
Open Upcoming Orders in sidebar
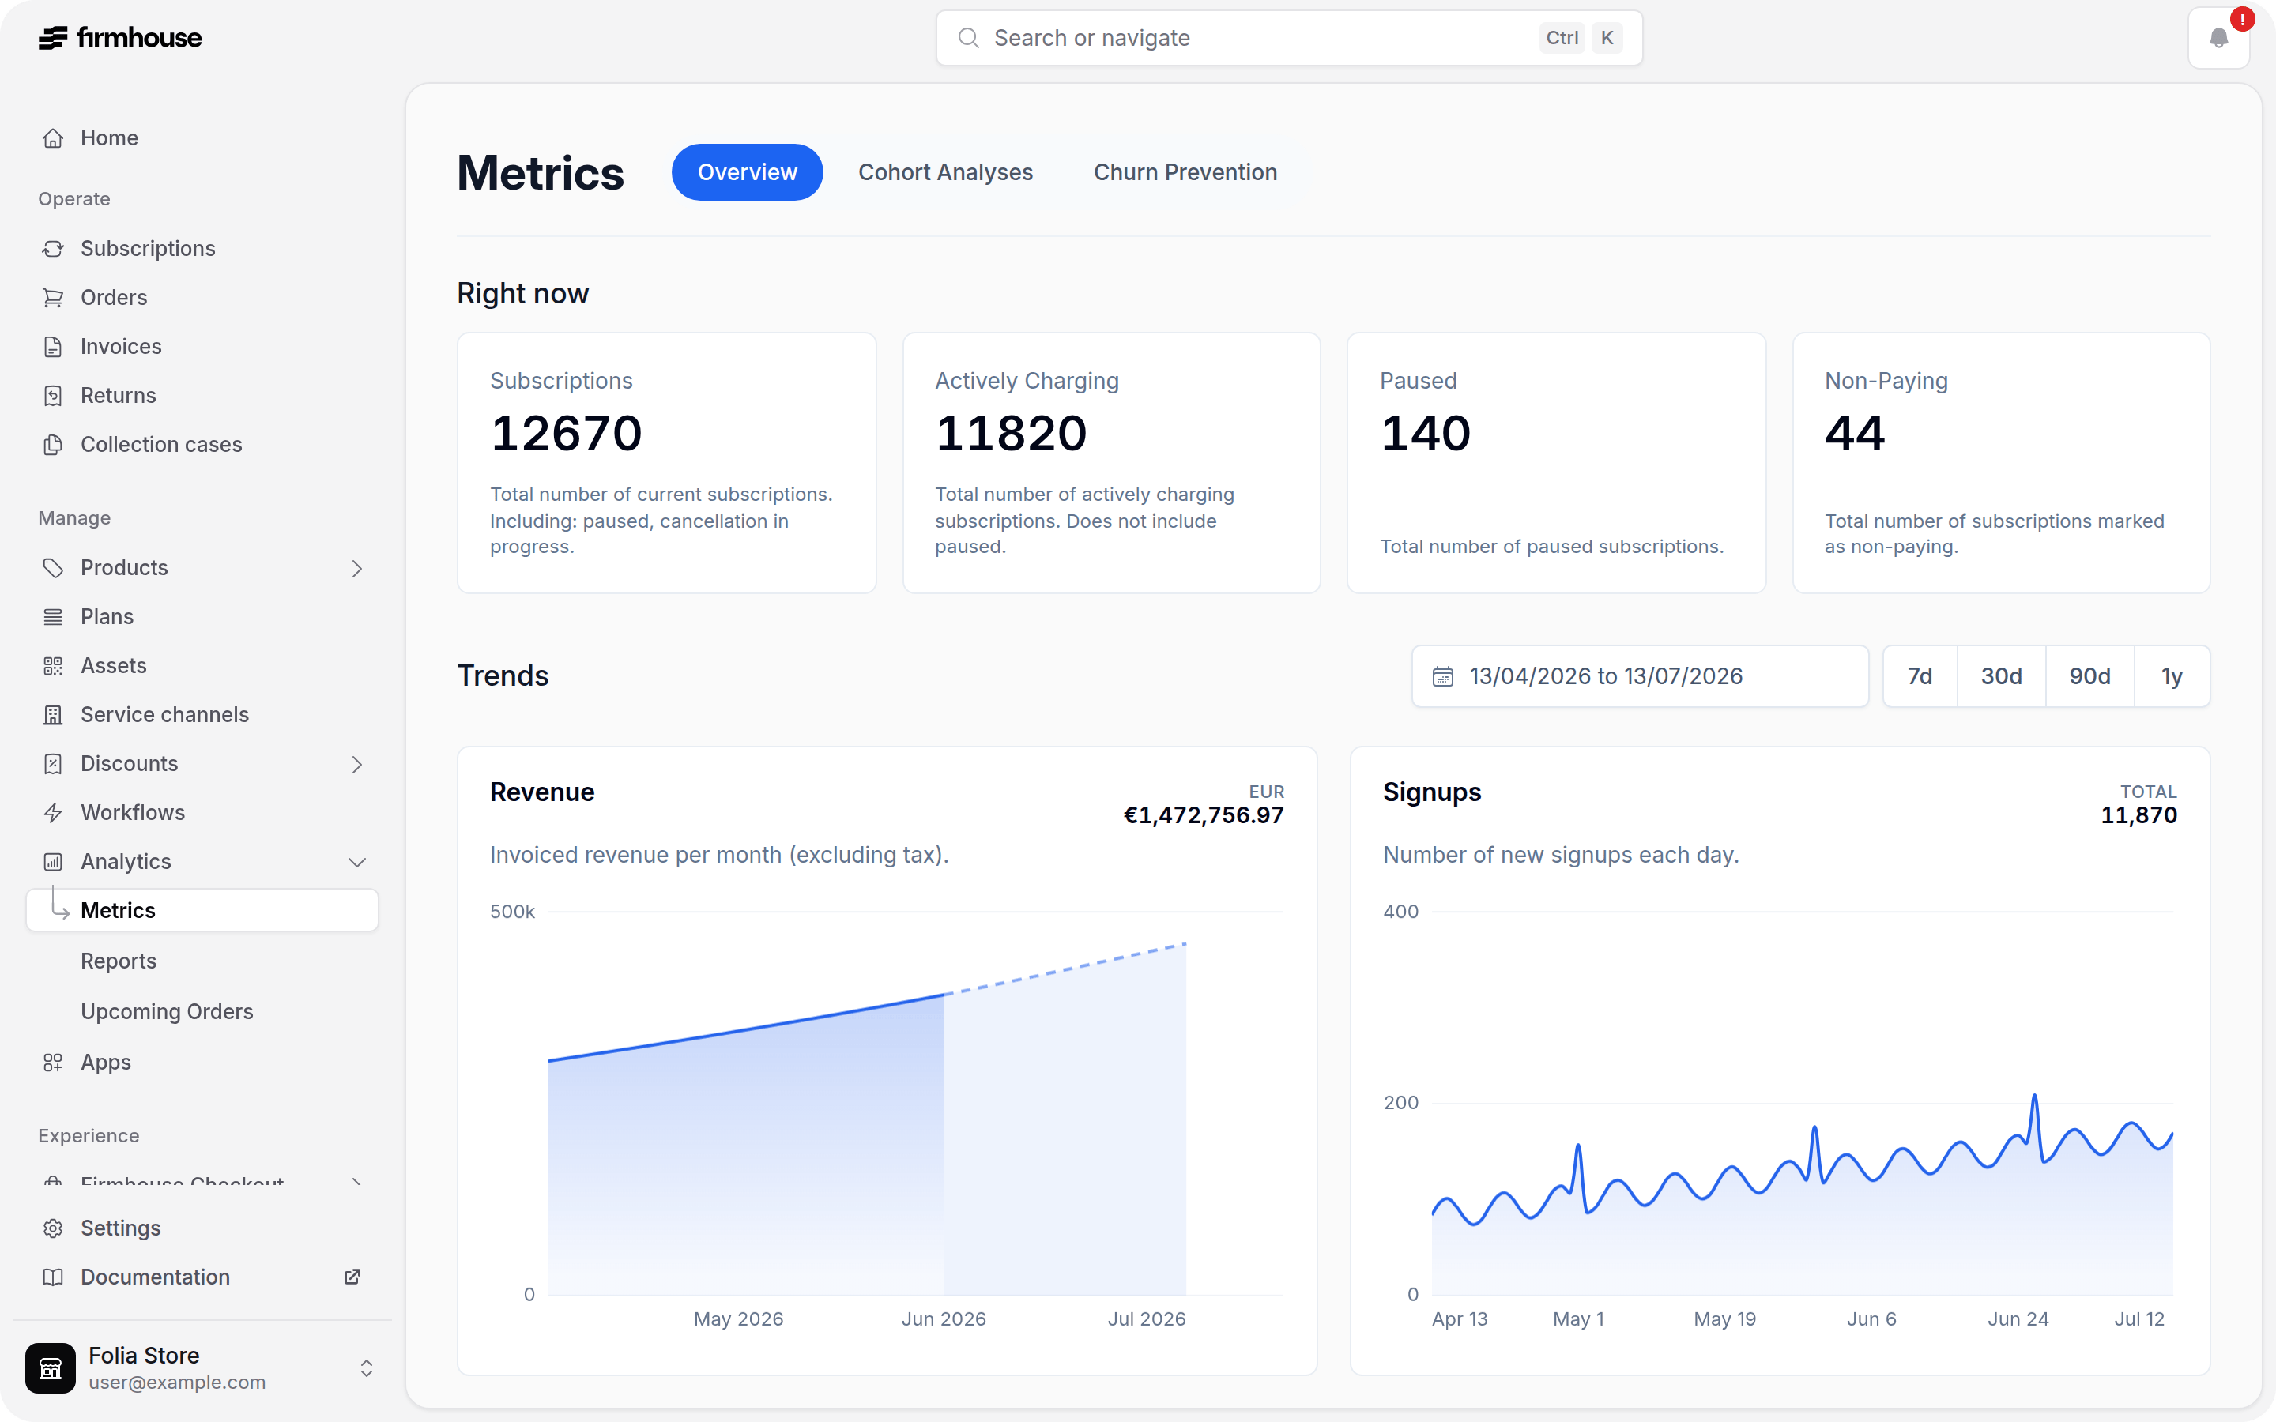pyautogui.click(x=168, y=1011)
